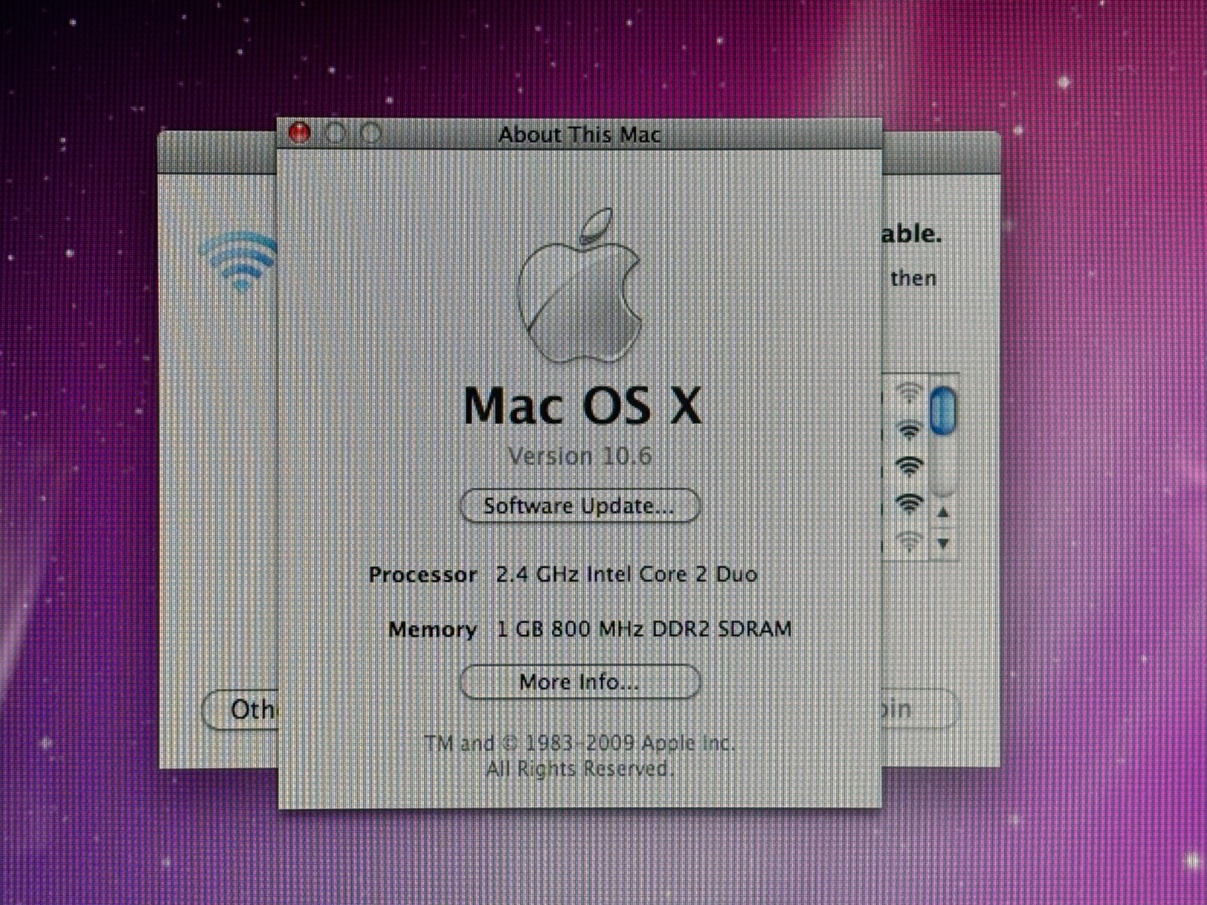Click the Processor label
Screen dimensions: 1207x905
(422, 575)
